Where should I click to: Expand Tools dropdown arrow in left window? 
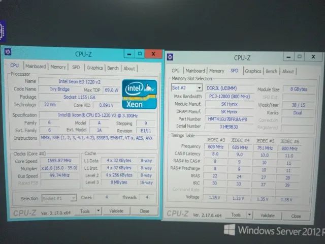(x=98, y=211)
